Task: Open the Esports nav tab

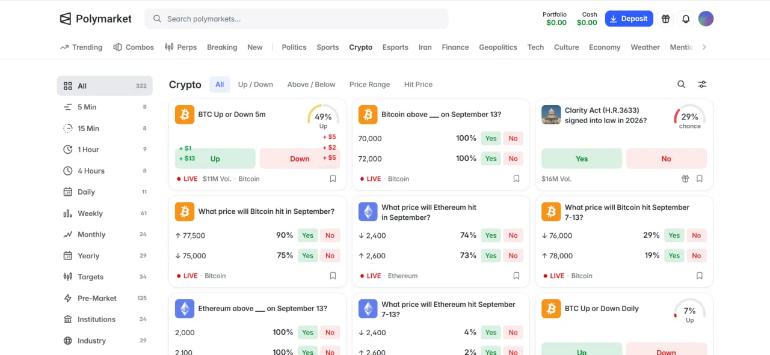Action: (395, 47)
